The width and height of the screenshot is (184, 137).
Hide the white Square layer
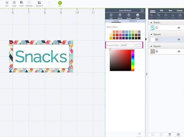pyautogui.click(x=179, y=40)
